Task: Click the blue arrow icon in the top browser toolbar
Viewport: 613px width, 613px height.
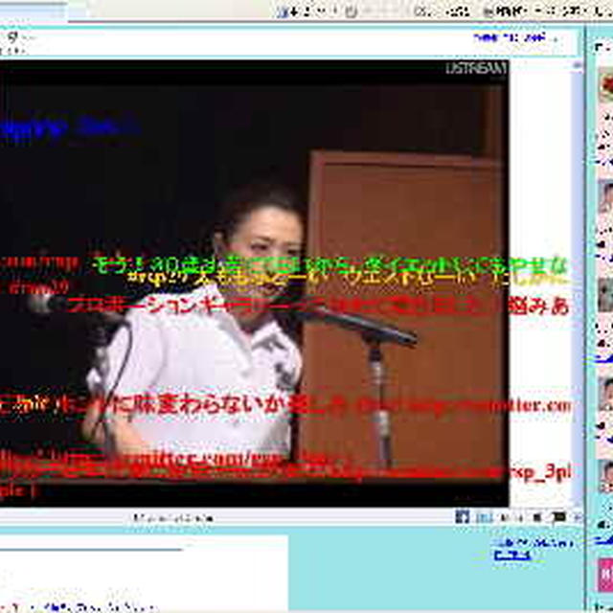Action: 283,11
